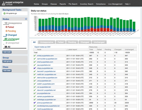Viewport: 142px width, 110px height.
Task: Click the Add group button
Action: point(7,61)
